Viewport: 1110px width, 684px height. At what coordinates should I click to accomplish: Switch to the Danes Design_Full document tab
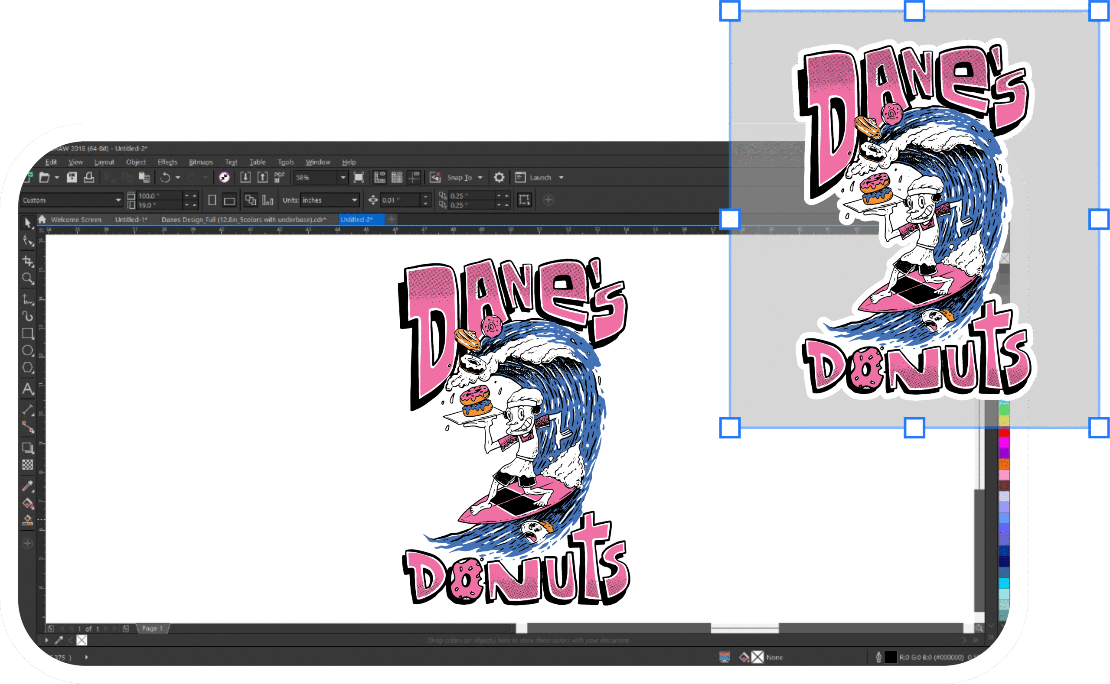(x=244, y=219)
